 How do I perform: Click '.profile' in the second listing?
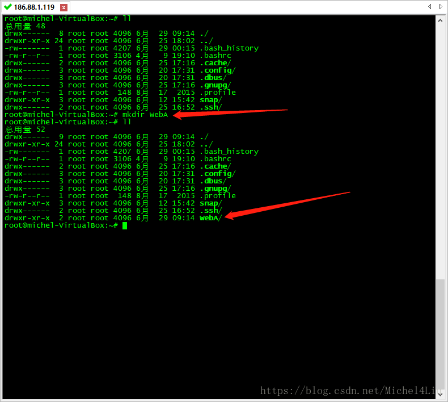coord(218,196)
